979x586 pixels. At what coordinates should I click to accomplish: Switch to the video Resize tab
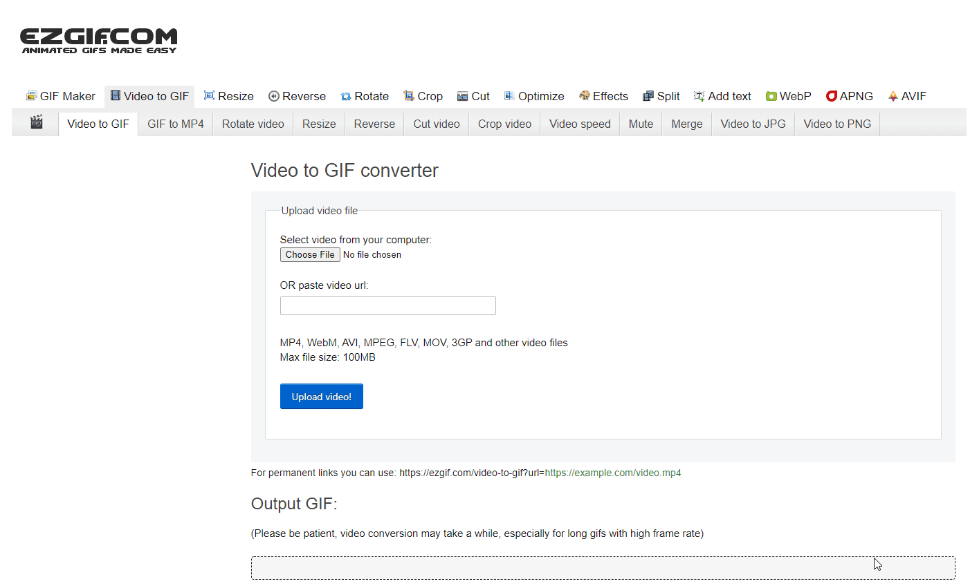(x=319, y=124)
